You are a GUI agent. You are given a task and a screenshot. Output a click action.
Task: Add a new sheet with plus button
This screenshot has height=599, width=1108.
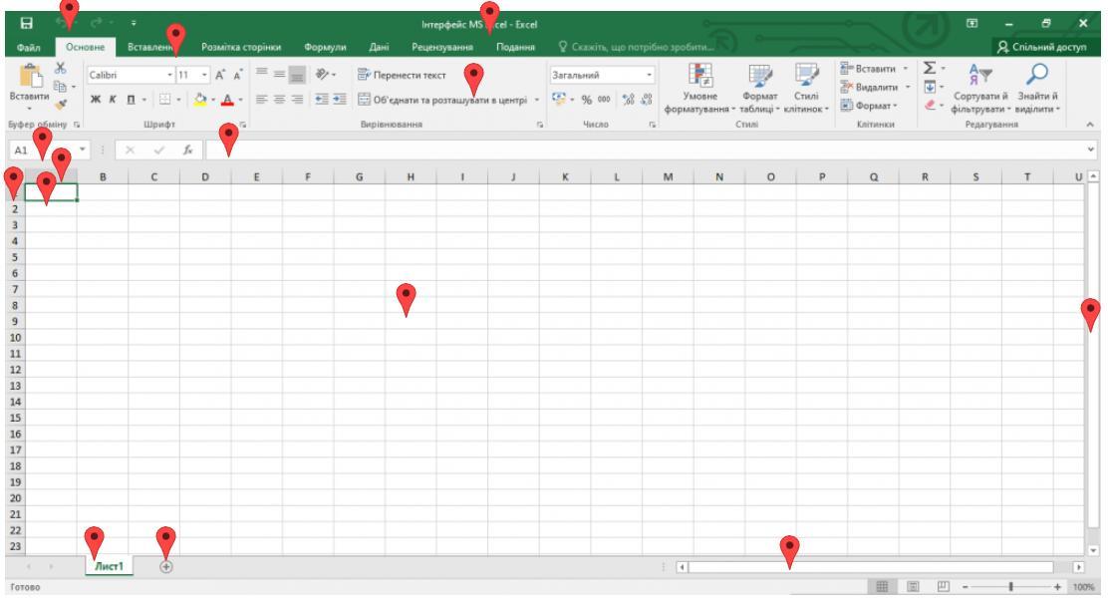[x=166, y=566]
